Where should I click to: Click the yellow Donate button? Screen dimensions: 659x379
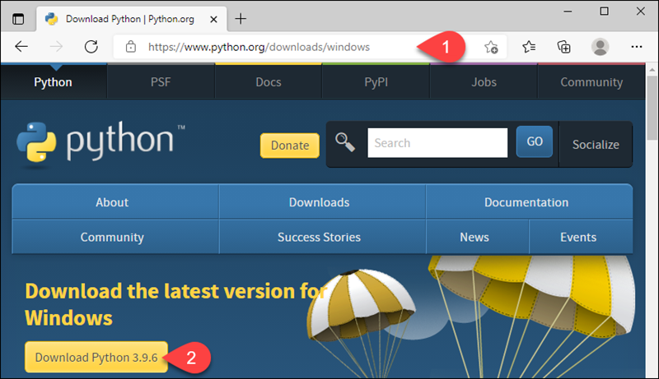[x=290, y=145]
